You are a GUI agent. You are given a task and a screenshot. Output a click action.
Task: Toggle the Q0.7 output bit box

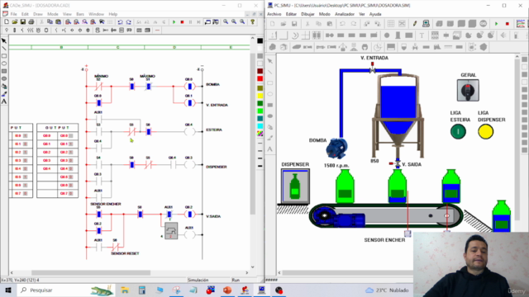[71, 193]
